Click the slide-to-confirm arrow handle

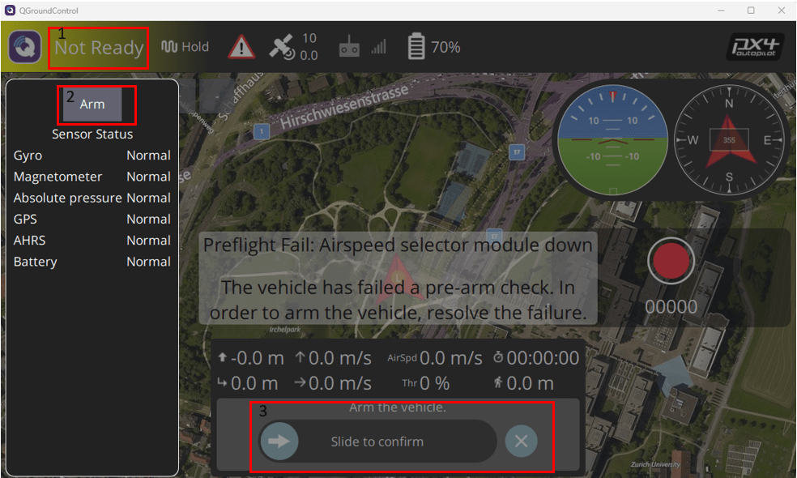279,441
